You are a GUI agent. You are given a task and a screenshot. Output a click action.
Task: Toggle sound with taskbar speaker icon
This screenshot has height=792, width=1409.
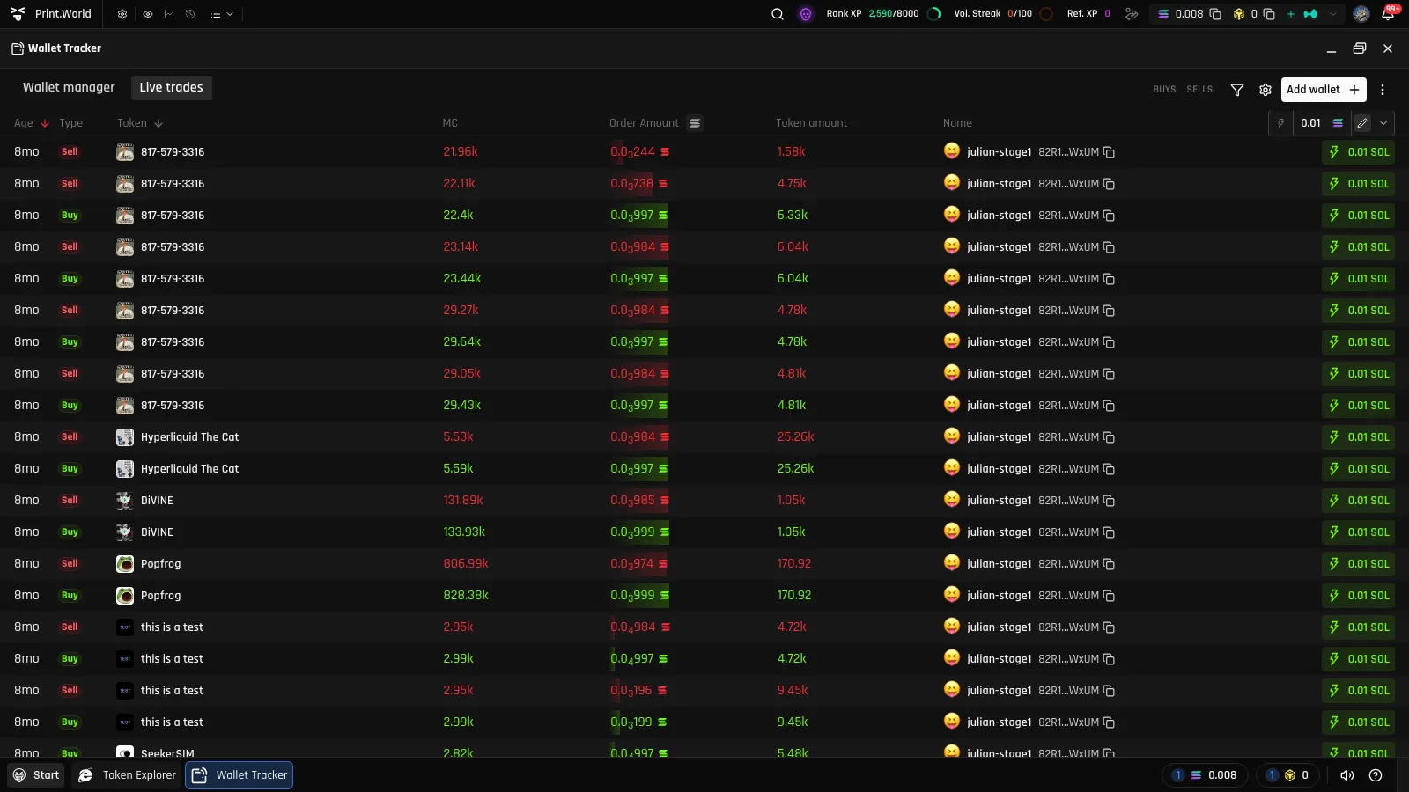click(x=1346, y=775)
